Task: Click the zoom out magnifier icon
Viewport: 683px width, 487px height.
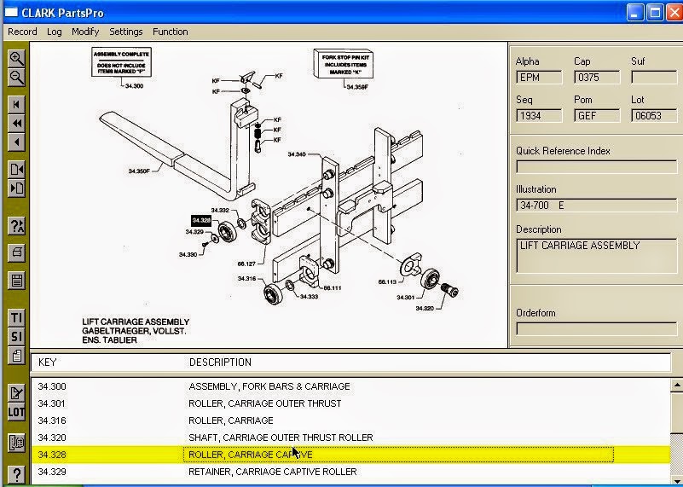Action: tap(16, 78)
